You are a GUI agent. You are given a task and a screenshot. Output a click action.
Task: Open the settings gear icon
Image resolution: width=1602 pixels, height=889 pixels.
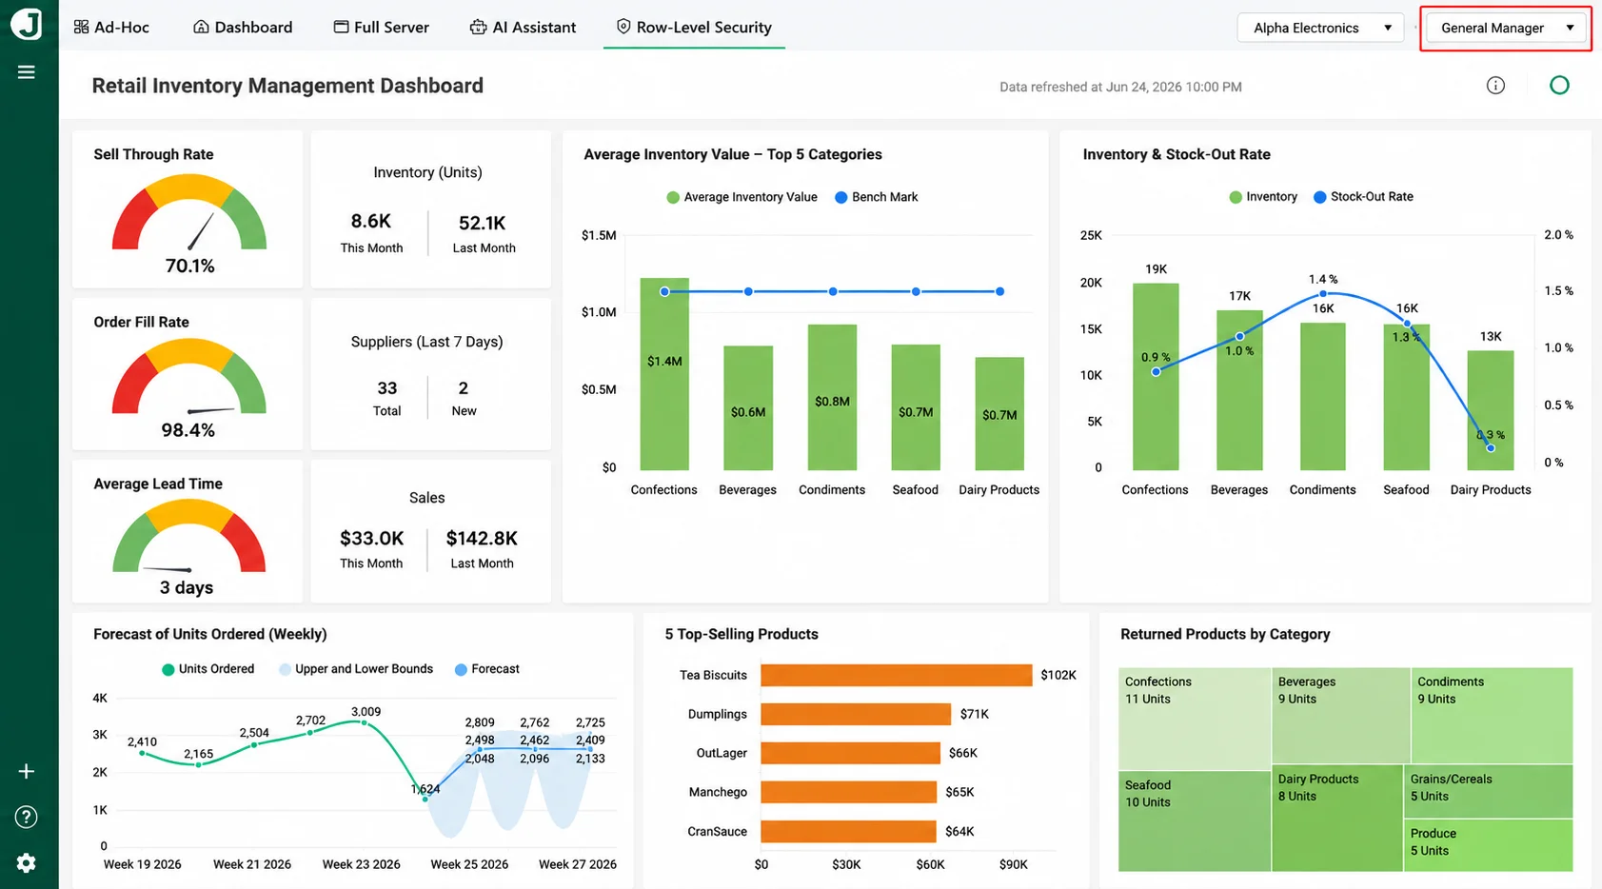(x=27, y=862)
